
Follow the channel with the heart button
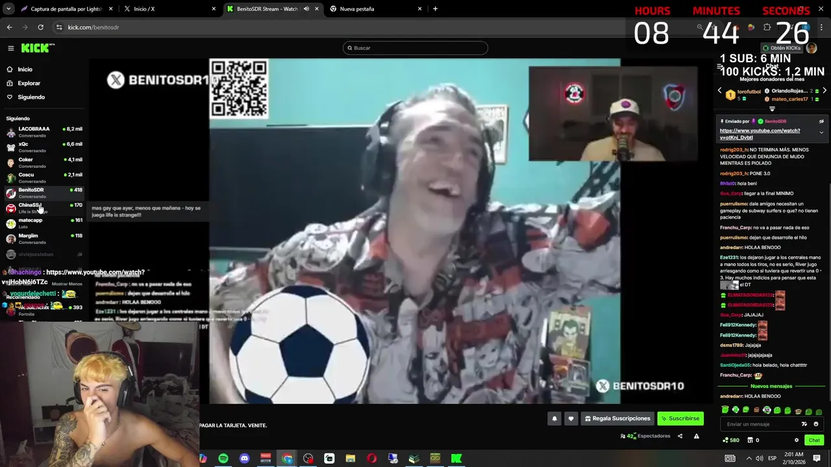tap(571, 419)
